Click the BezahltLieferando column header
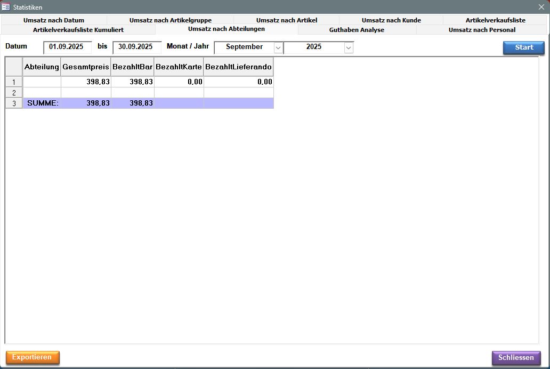Viewport: 550px width, 369px height. (238, 67)
